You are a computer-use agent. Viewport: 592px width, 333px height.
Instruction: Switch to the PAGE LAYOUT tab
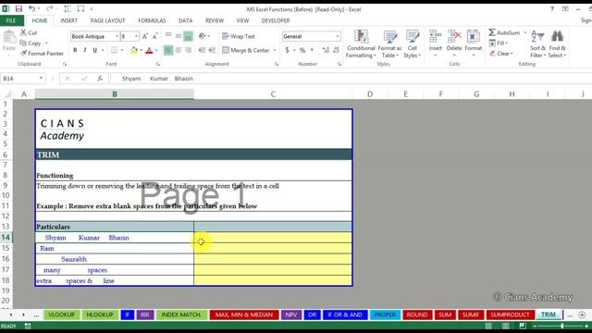click(107, 20)
